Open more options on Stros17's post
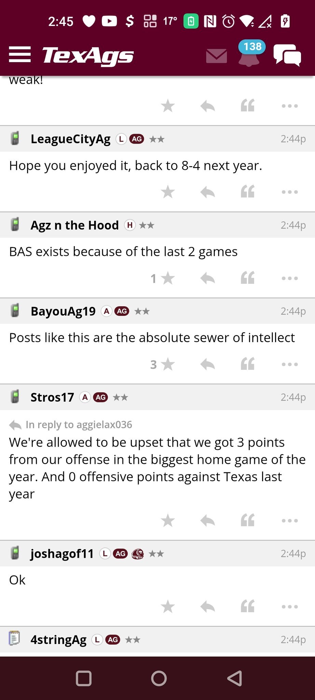The image size is (315, 700). pyautogui.click(x=290, y=521)
